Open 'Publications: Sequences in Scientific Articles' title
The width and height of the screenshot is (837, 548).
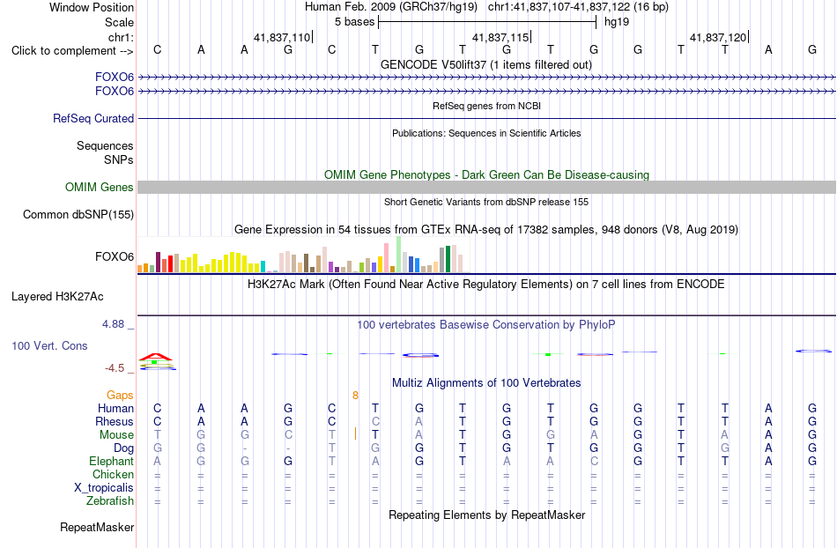pyautogui.click(x=486, y=133)
